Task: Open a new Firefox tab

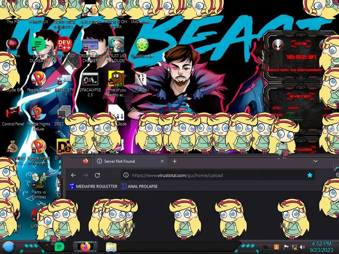Action: [x=175, y=161]
